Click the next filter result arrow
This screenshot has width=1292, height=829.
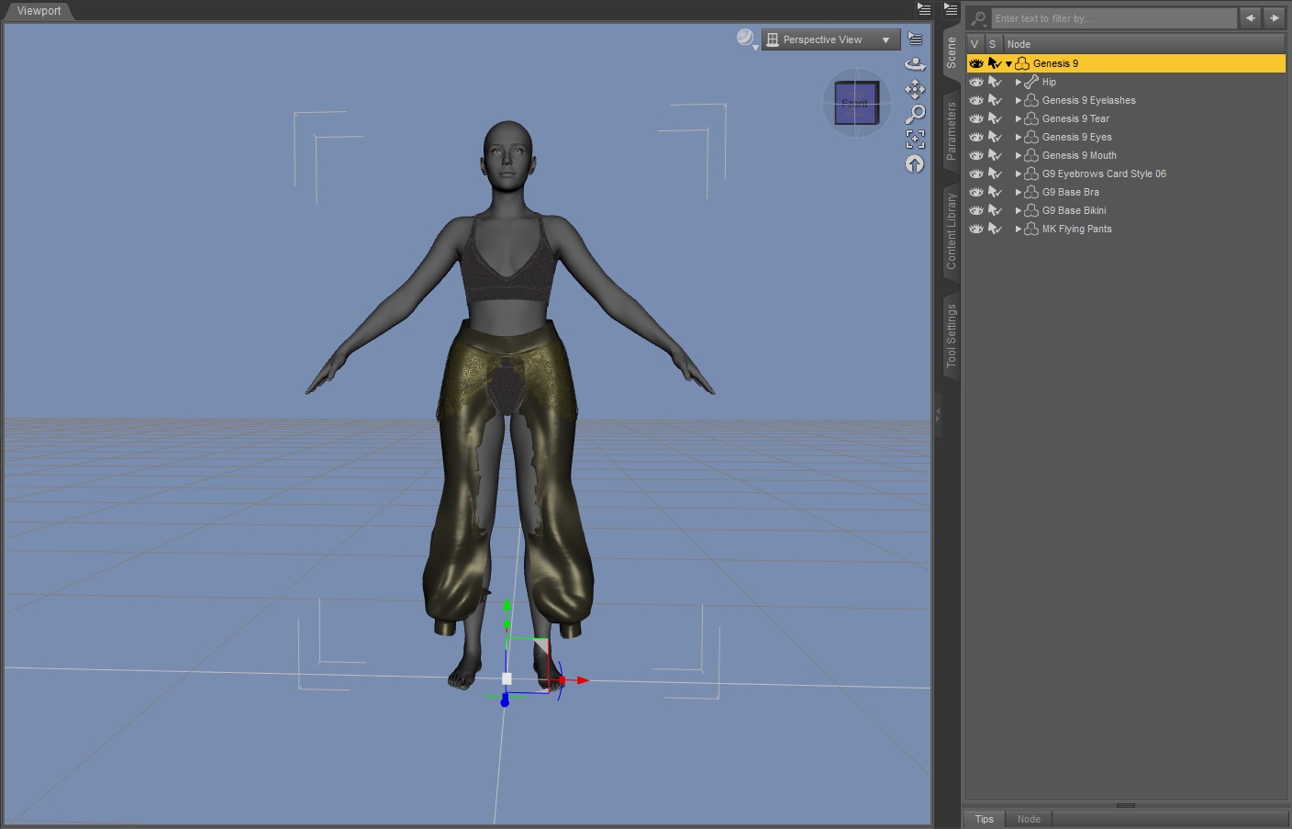tap(1275, 17)
